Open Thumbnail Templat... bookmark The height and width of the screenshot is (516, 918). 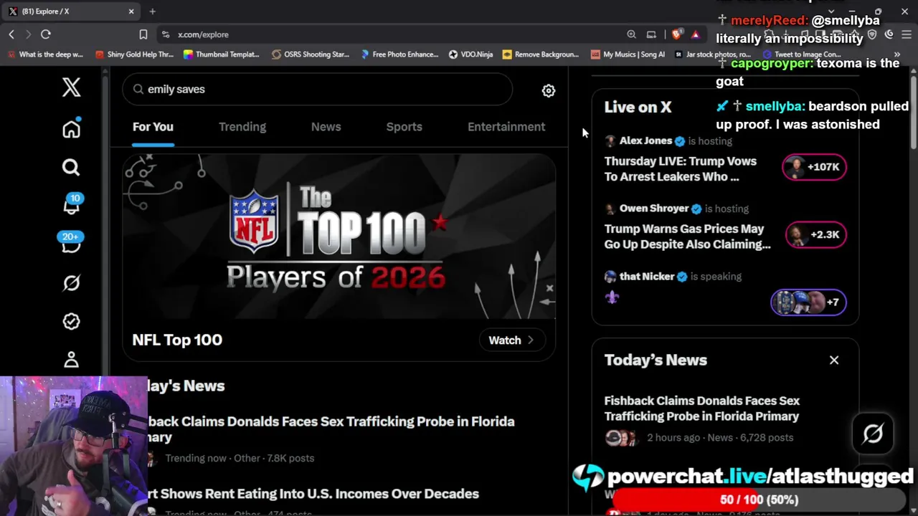pos(222,54)
